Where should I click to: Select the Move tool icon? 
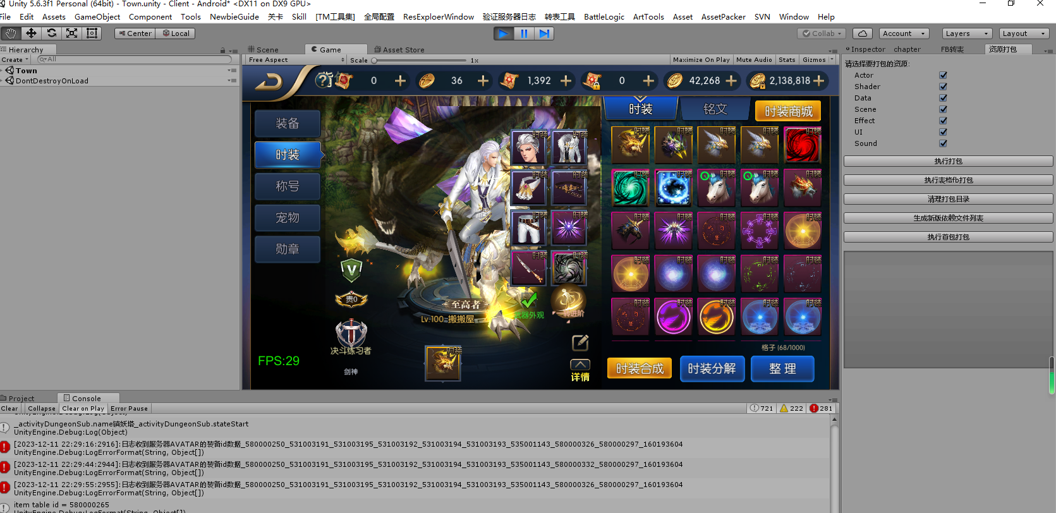coord(31,33)
